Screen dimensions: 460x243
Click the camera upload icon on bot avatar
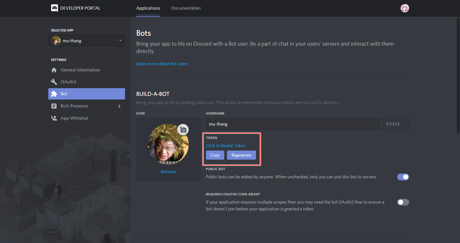183,130
